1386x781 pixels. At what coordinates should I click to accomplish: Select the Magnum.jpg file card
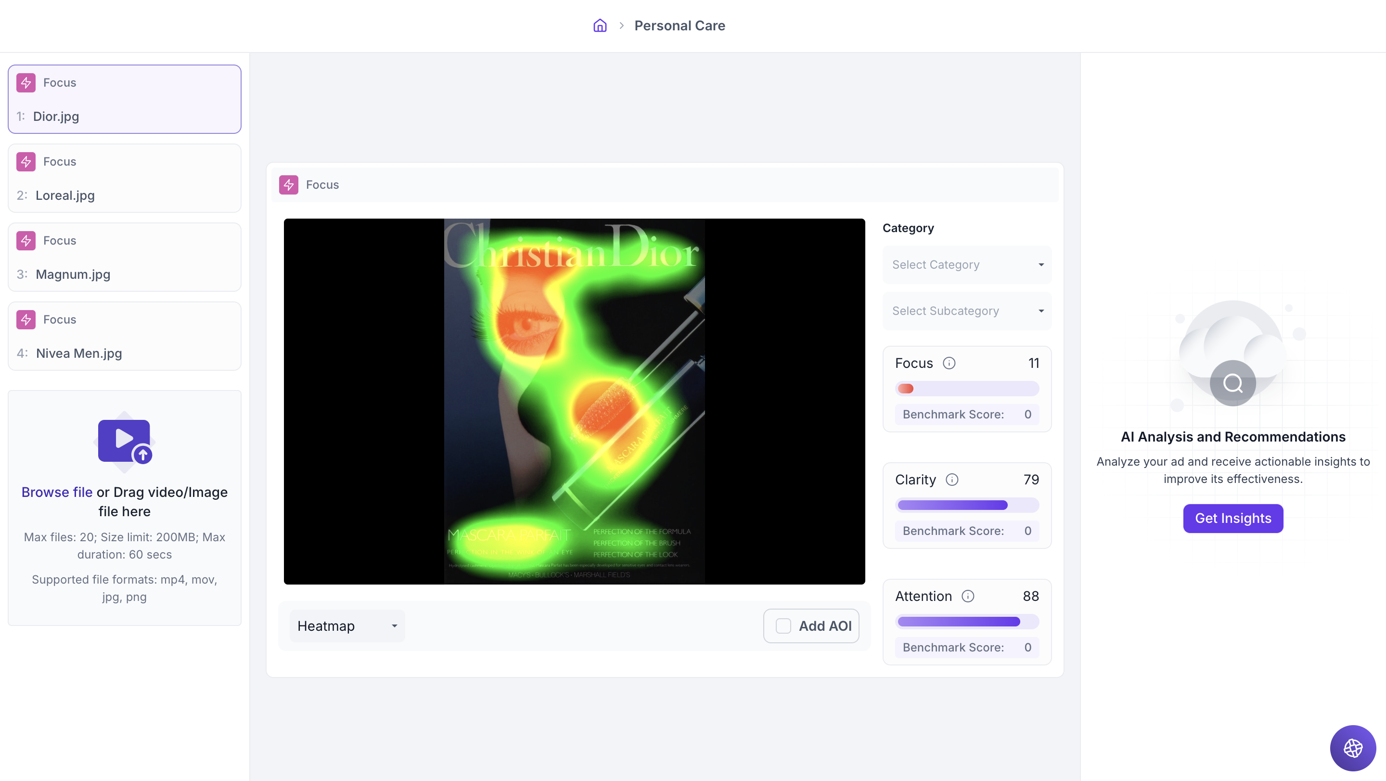pyautogui.click(x=124, y=257)
